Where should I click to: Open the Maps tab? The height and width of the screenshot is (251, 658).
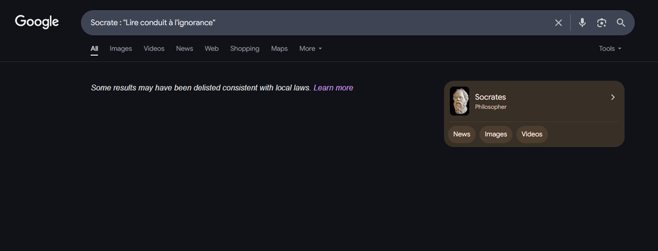[280, 49]
